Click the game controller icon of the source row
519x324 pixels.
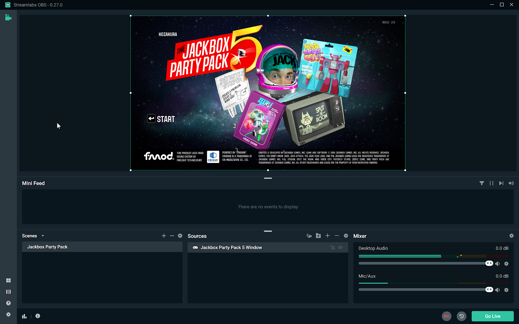pyautogui.click(x=195, y=248)
